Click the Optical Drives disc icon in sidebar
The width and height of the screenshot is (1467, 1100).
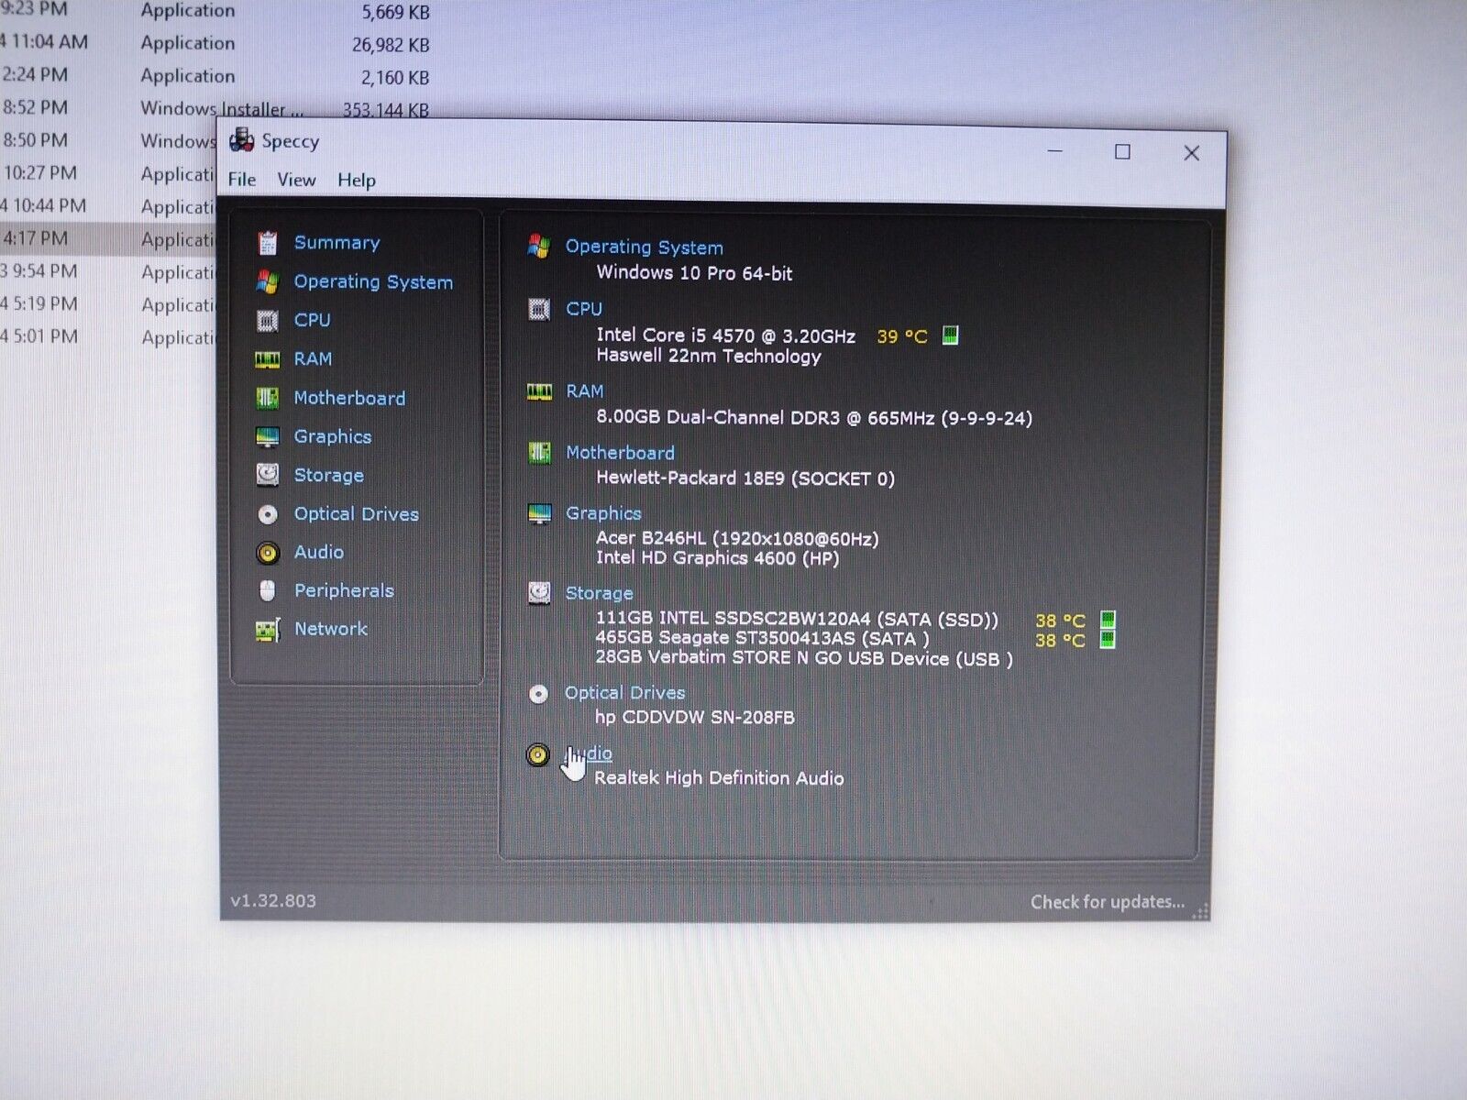pyautogui.click(x=267, y=514)
